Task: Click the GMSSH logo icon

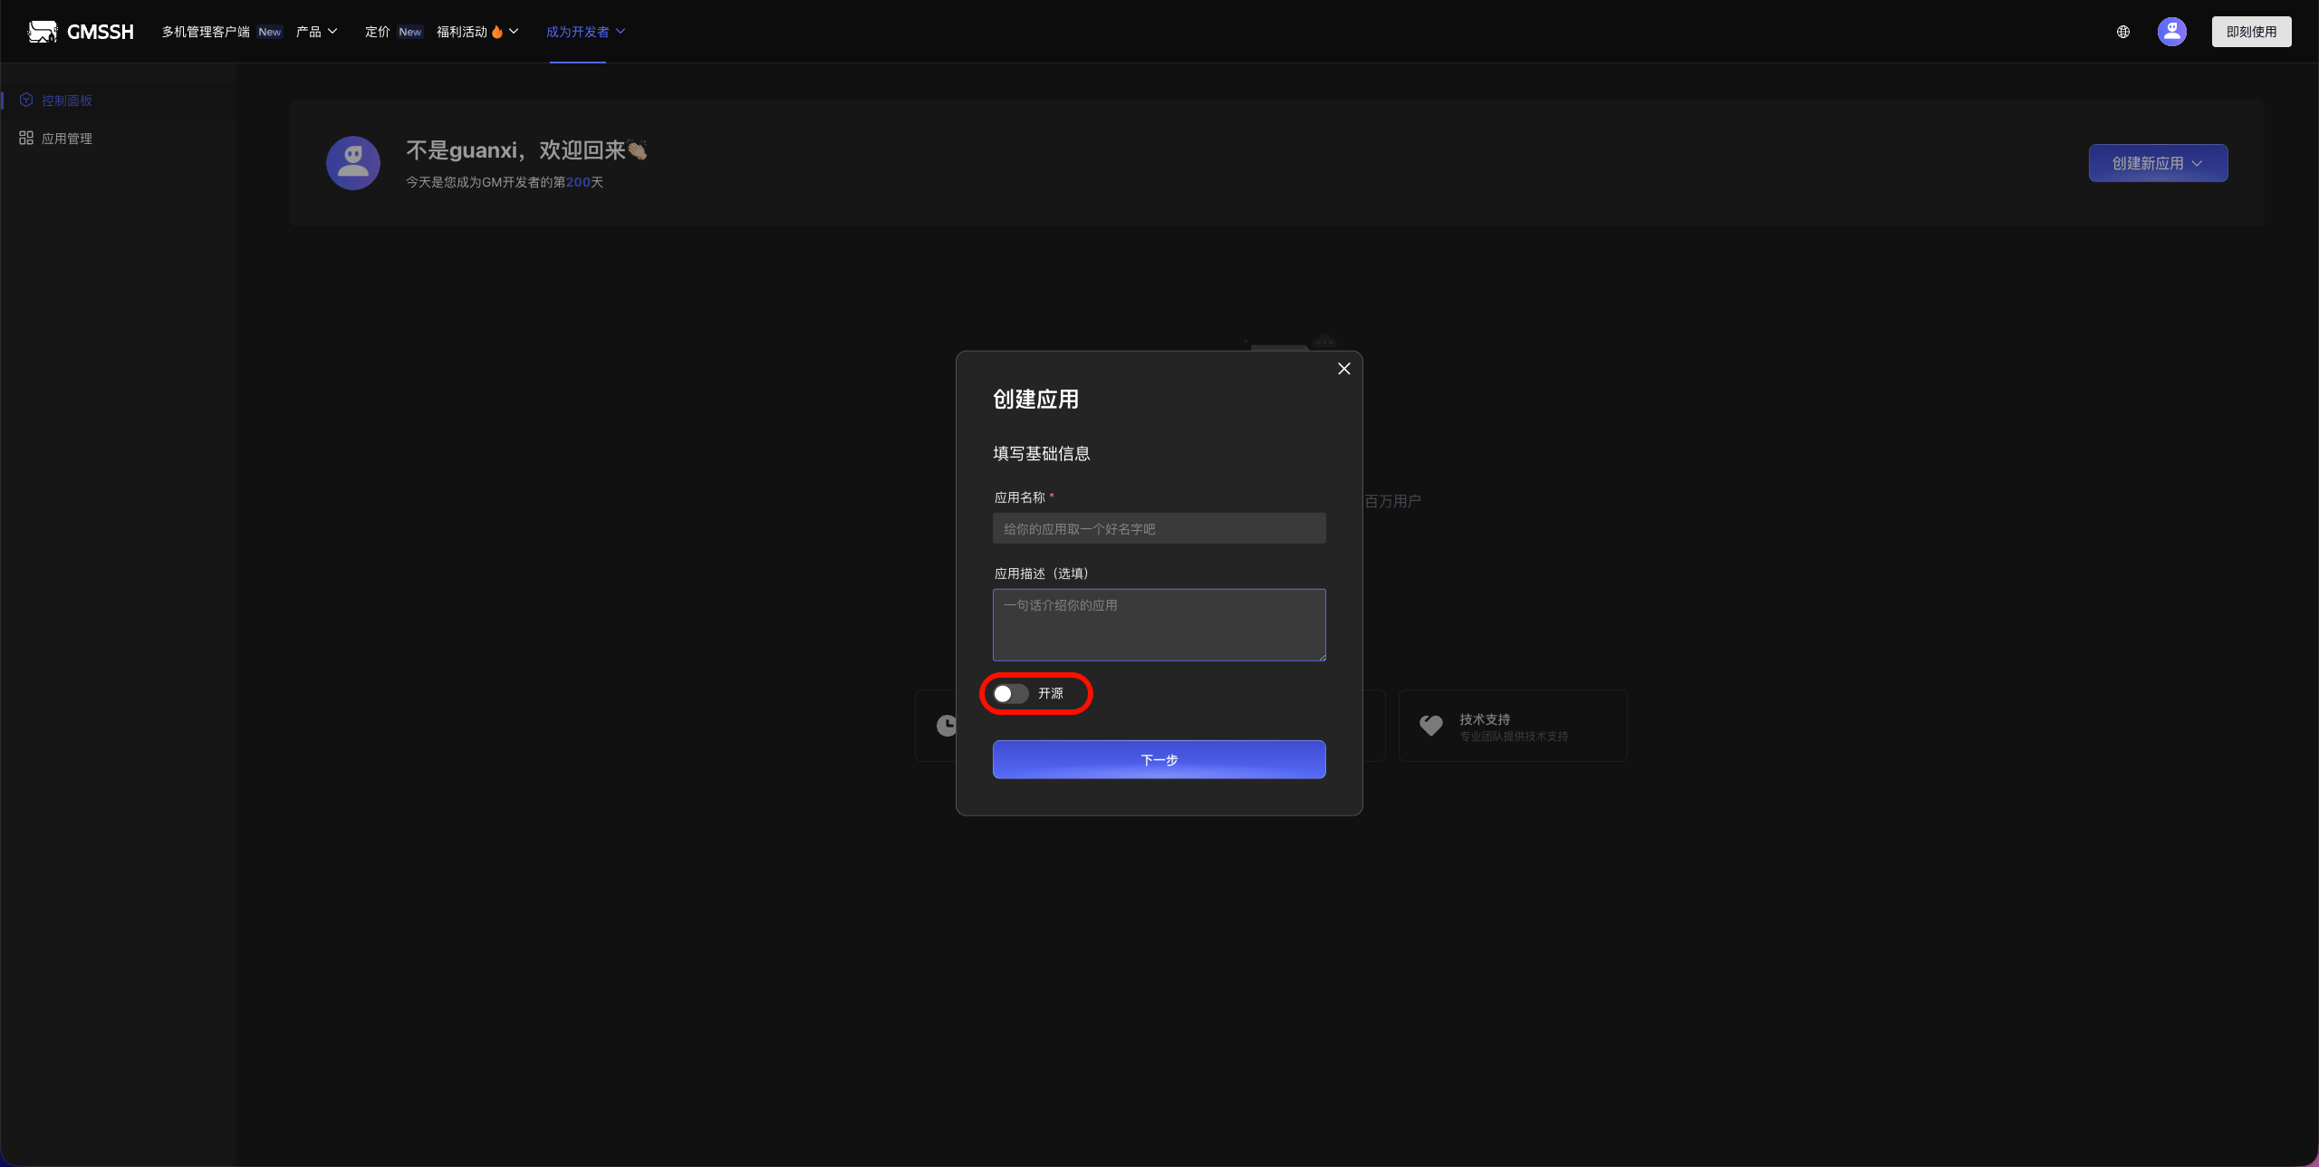Action: tap(42, 30)
